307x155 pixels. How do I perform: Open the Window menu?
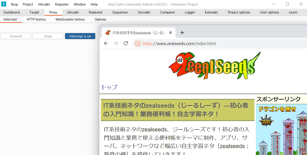tap(79, 4)
